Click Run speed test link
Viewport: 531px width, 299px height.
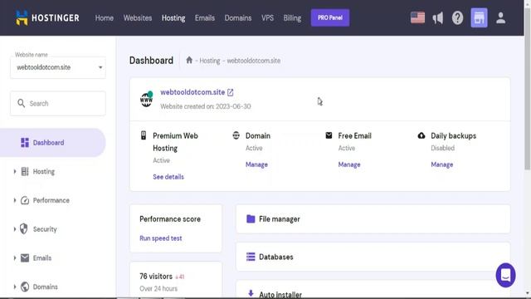(160, 238)
